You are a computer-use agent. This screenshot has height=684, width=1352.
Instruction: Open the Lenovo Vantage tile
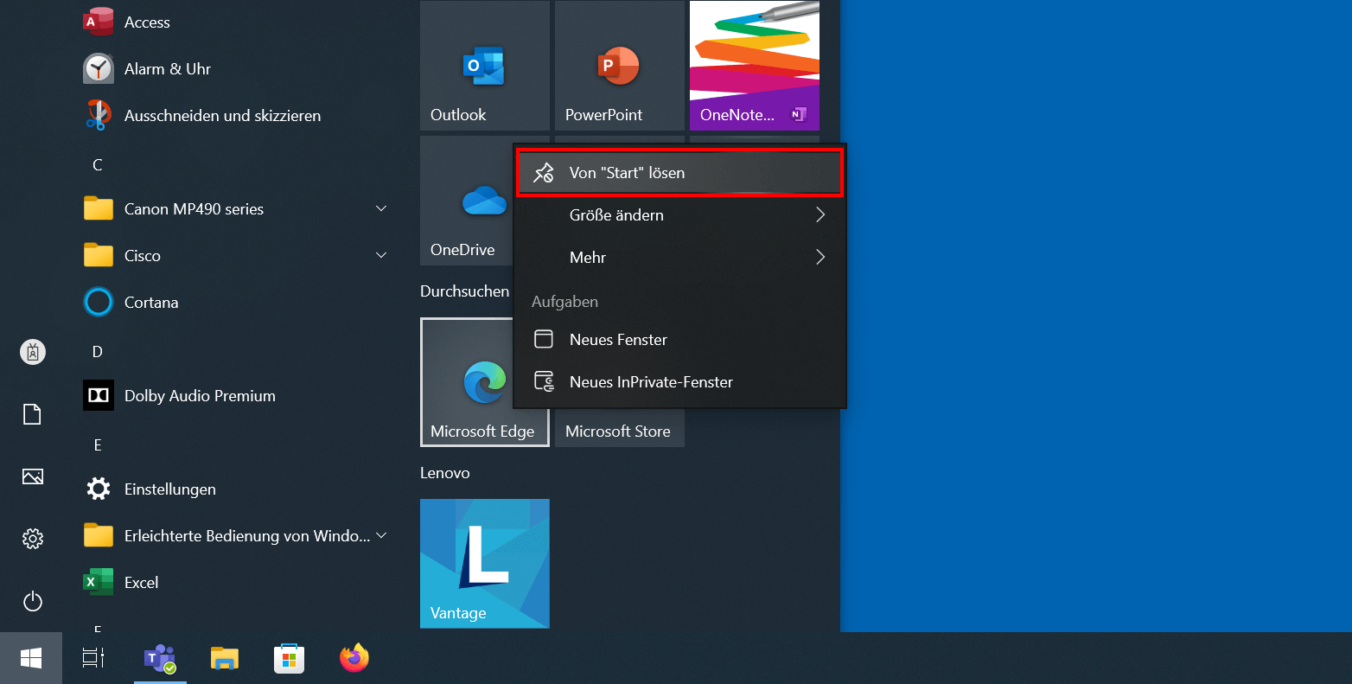(x=485, y=564)
